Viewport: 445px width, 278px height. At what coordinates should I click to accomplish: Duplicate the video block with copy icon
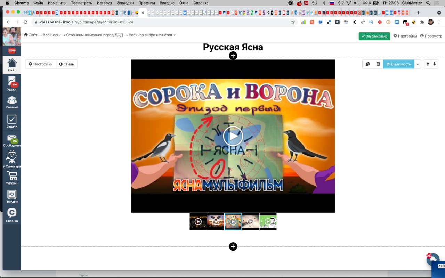367,64
